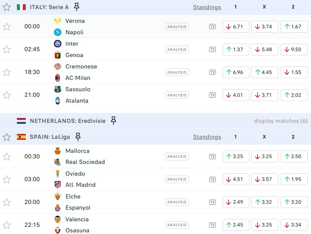Select home odds 1.37 for Inter
Viewport: 311px width, 234px height.
pyautogui.click(x=236, y=50)
